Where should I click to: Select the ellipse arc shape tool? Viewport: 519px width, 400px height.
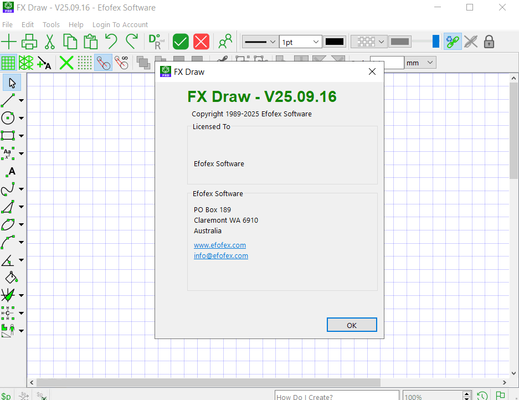tap(8, 224)
